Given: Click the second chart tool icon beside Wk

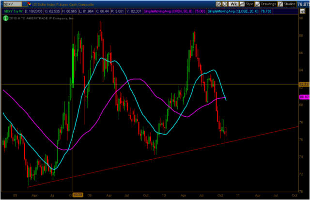Looking at the screenshot, I should click(224, 4).
